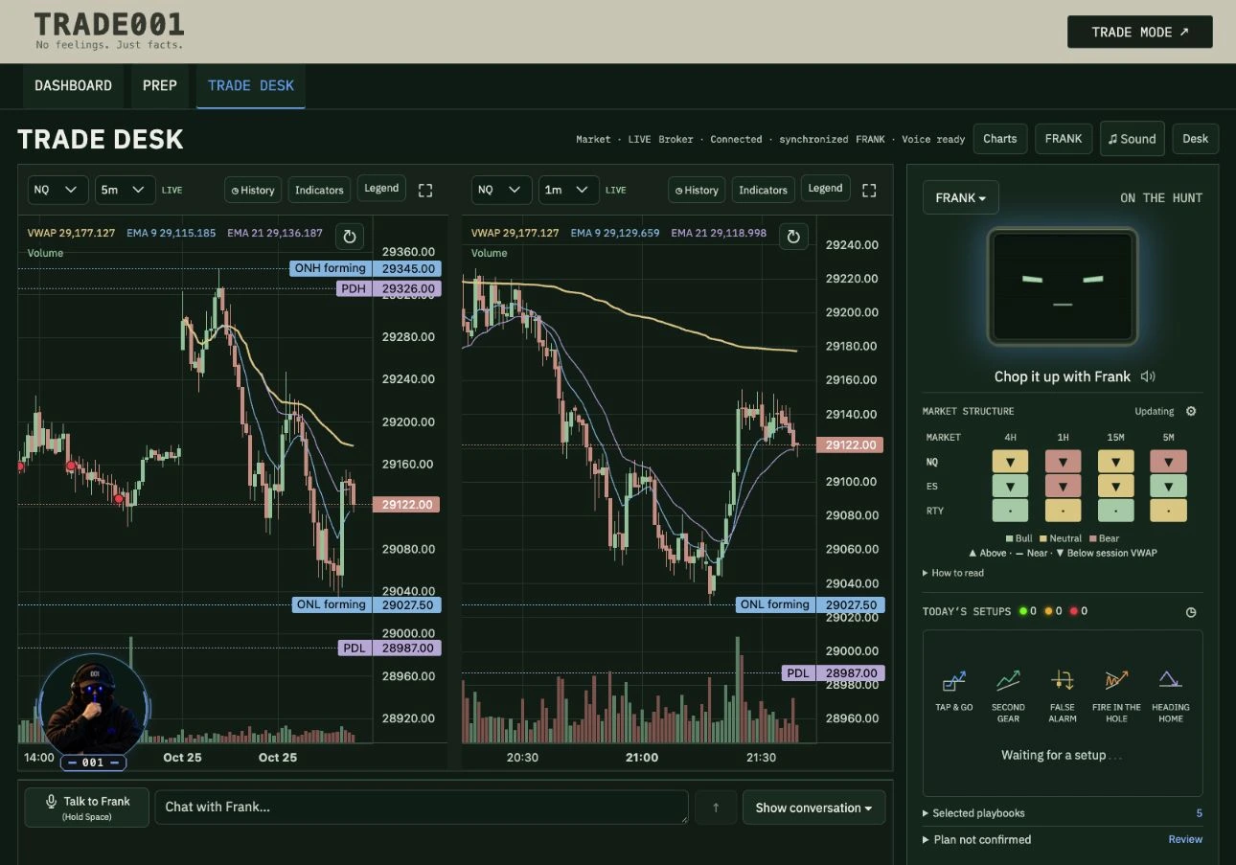Click NQ 4H market structure cell
Viewport: 1236px width, 865px height.
1010,462
